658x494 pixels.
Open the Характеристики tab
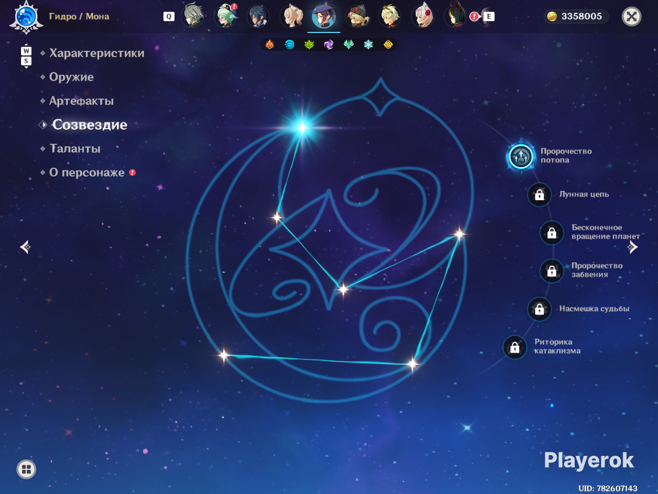coord(97,53)
